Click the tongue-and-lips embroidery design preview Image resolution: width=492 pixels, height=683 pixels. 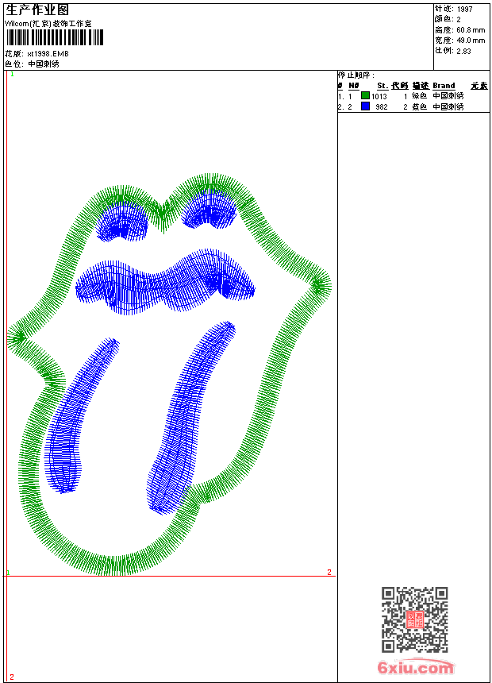pos(169,374)
